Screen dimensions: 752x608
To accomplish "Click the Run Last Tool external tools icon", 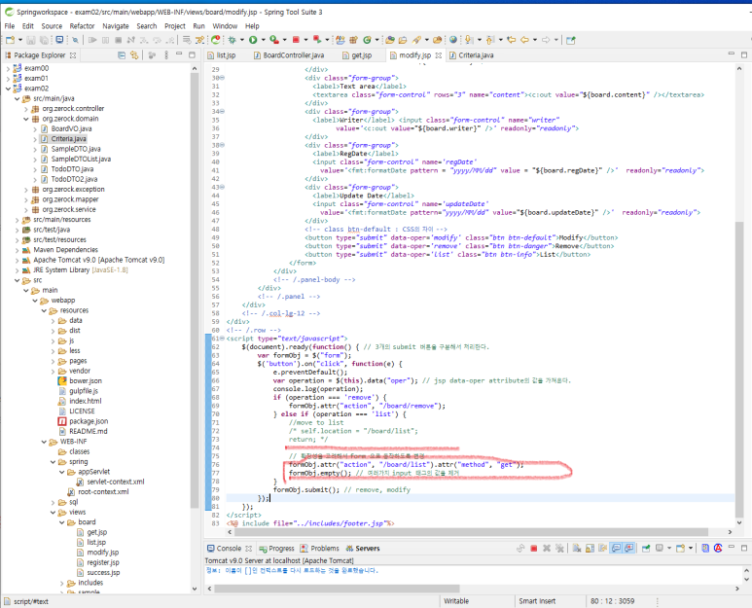I will [x=274, y=40].
